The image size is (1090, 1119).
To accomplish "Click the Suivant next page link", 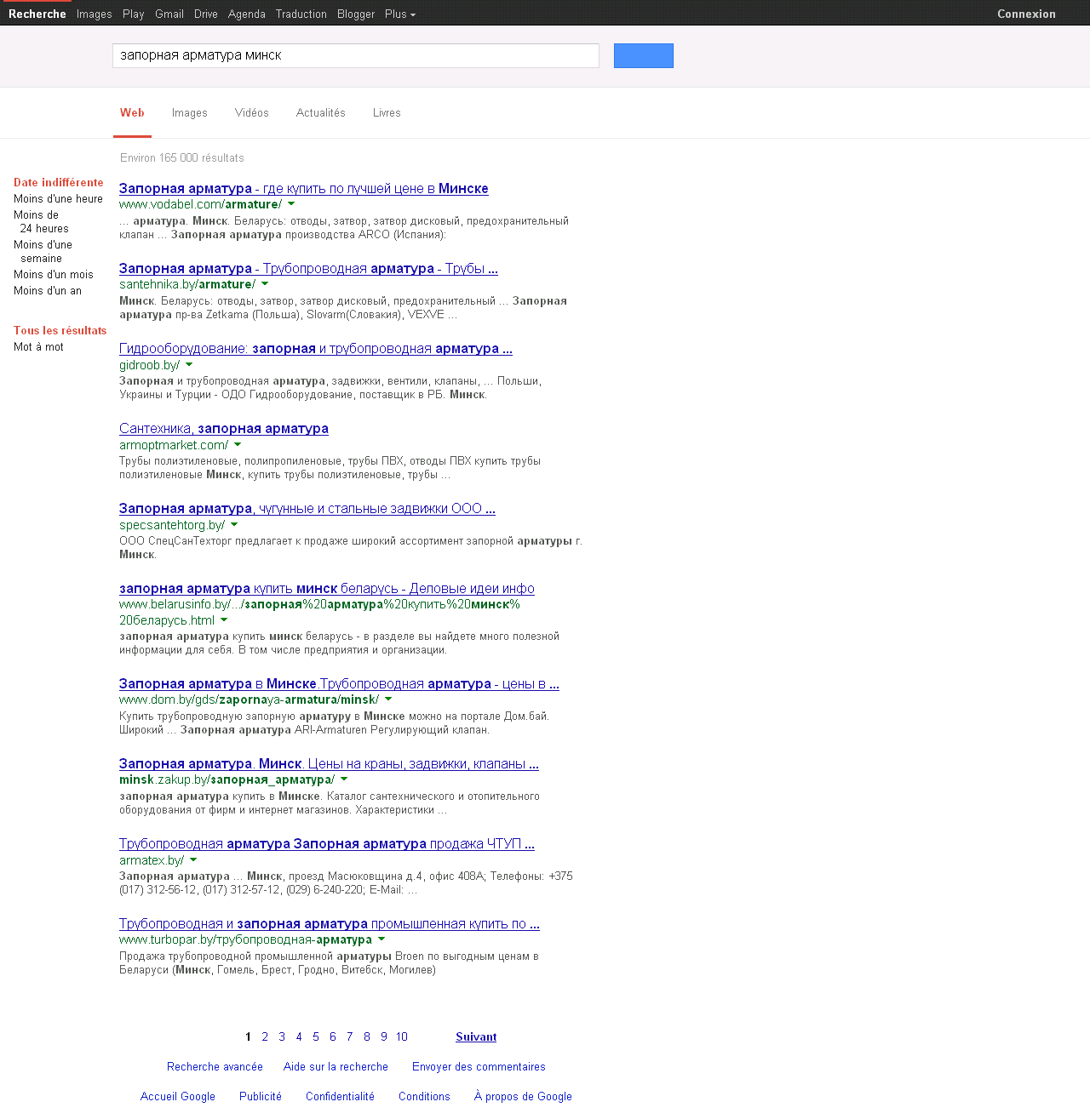I will 476,1036.
